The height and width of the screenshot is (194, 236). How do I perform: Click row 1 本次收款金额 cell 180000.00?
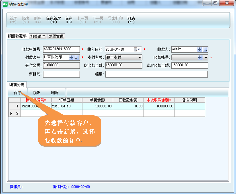pos(159,106)
